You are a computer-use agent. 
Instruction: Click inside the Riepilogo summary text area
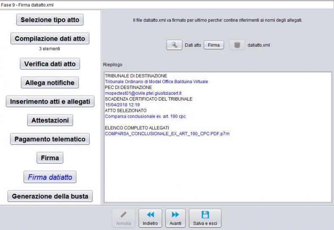click(217, 167)
